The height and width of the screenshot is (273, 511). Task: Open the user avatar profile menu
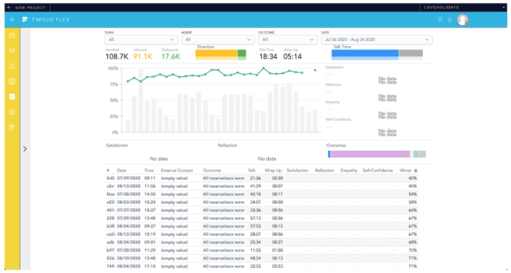[x=463, y=20]
